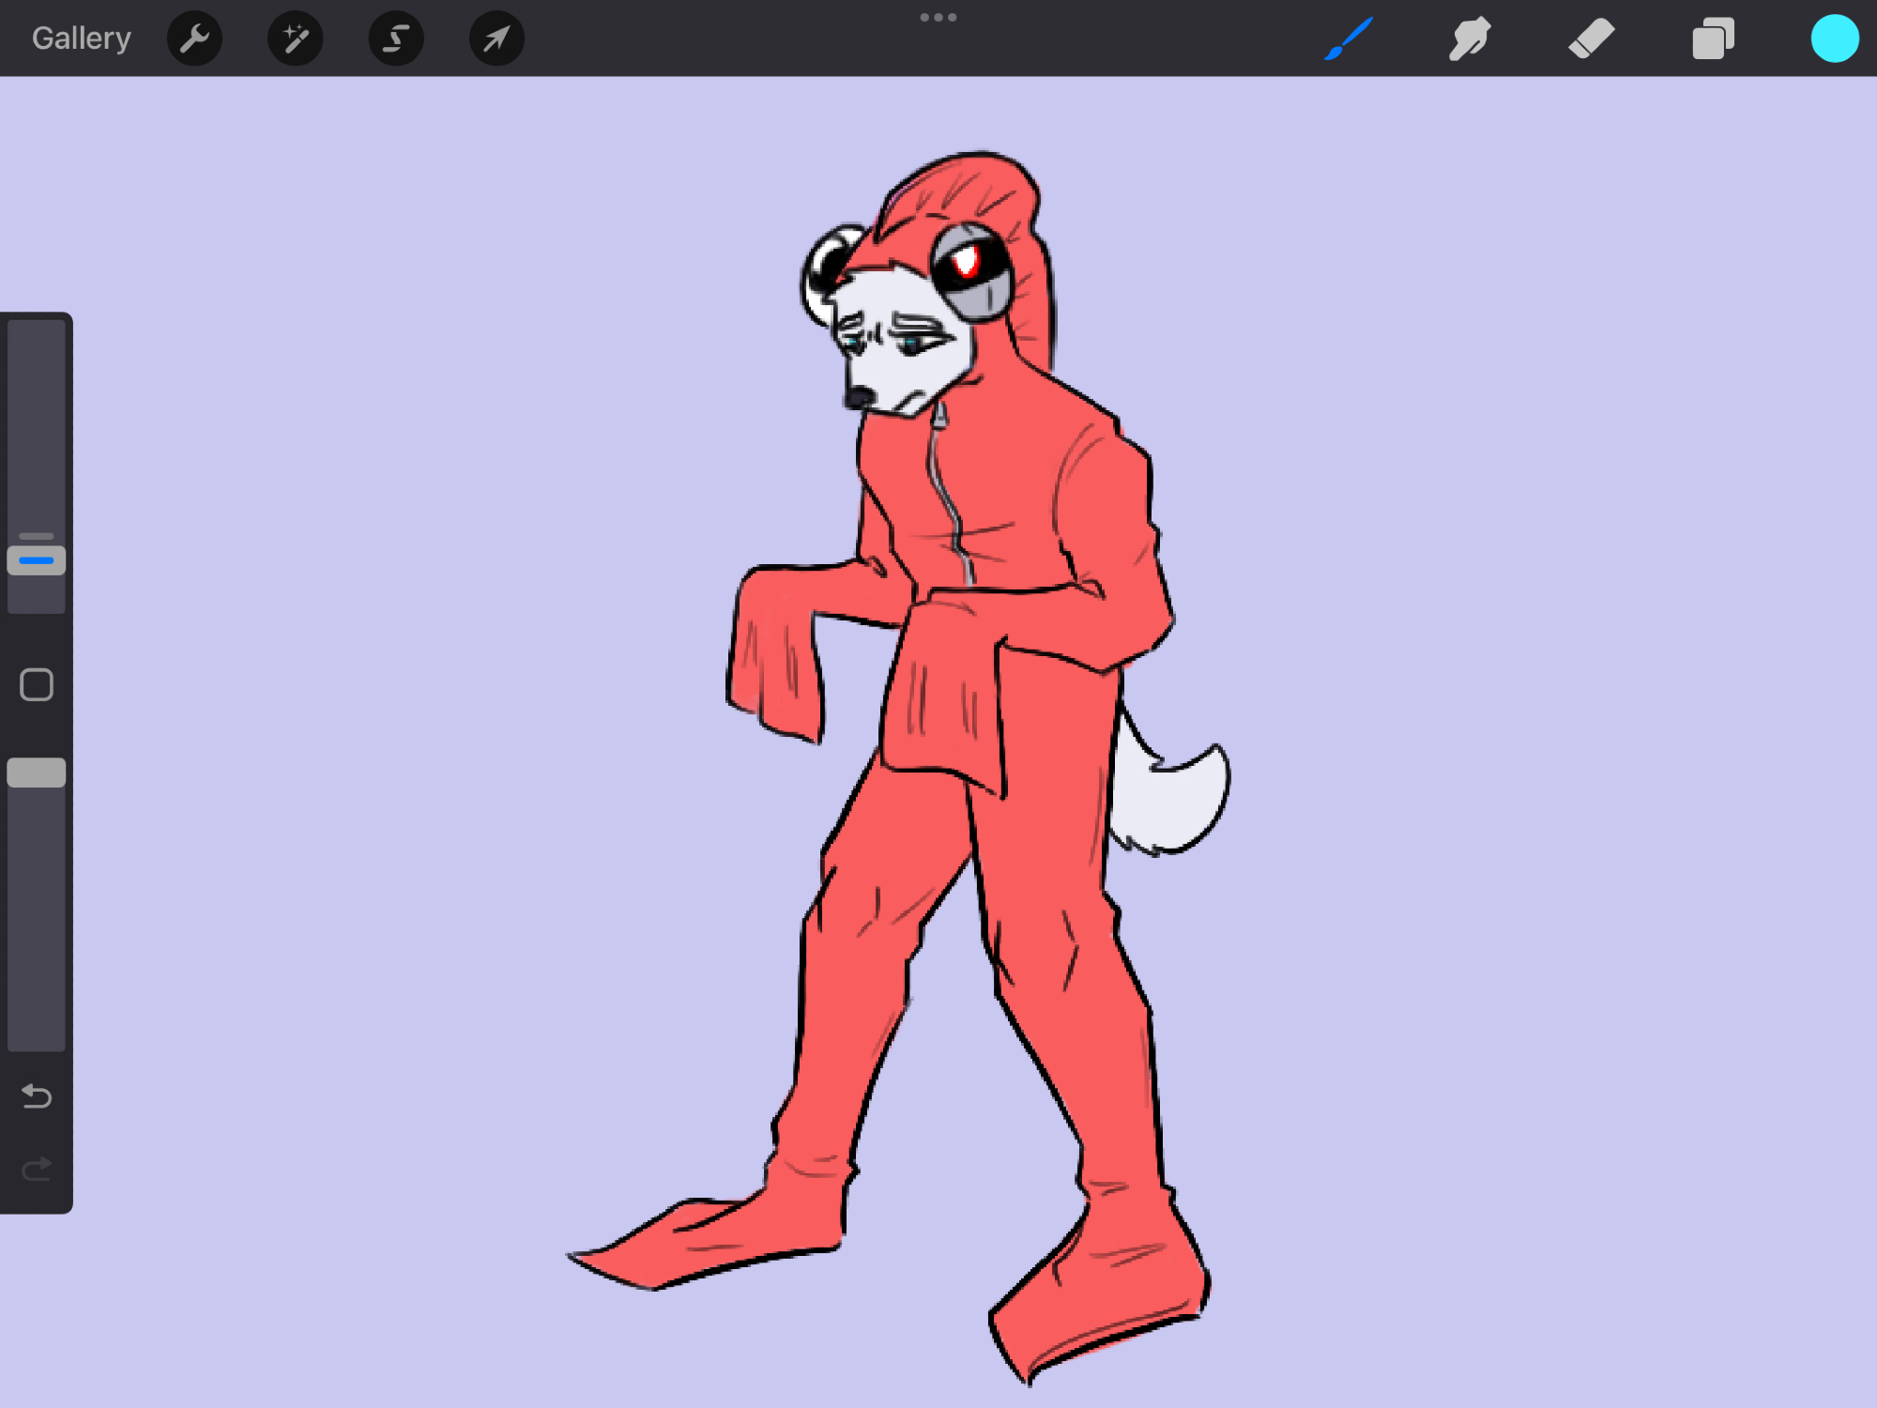1877x1408 pixels.
Task: Select the Paintbrush tool
Action: point(1349,38)
